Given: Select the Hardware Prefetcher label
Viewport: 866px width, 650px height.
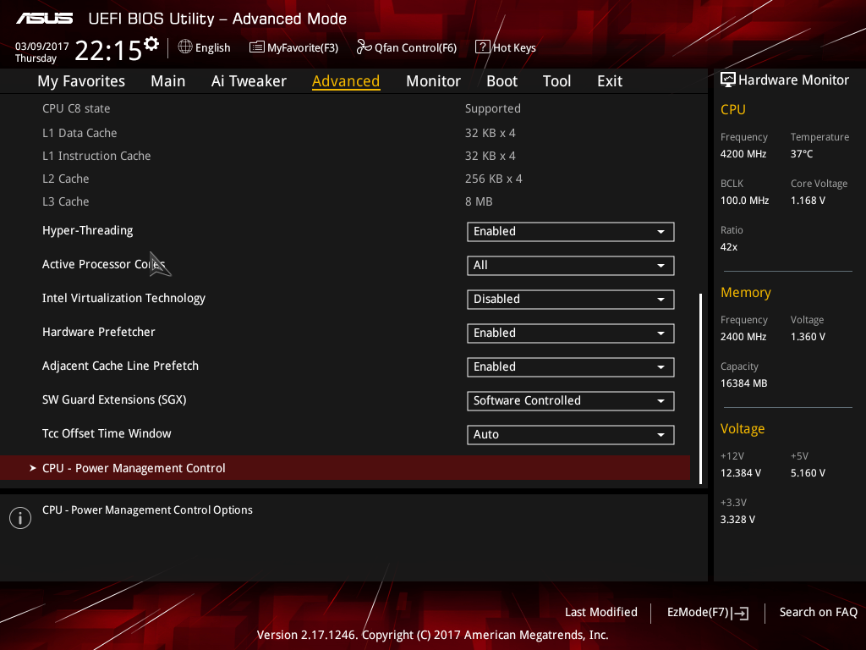Looking at the screenshot, I should pos(99,332).
